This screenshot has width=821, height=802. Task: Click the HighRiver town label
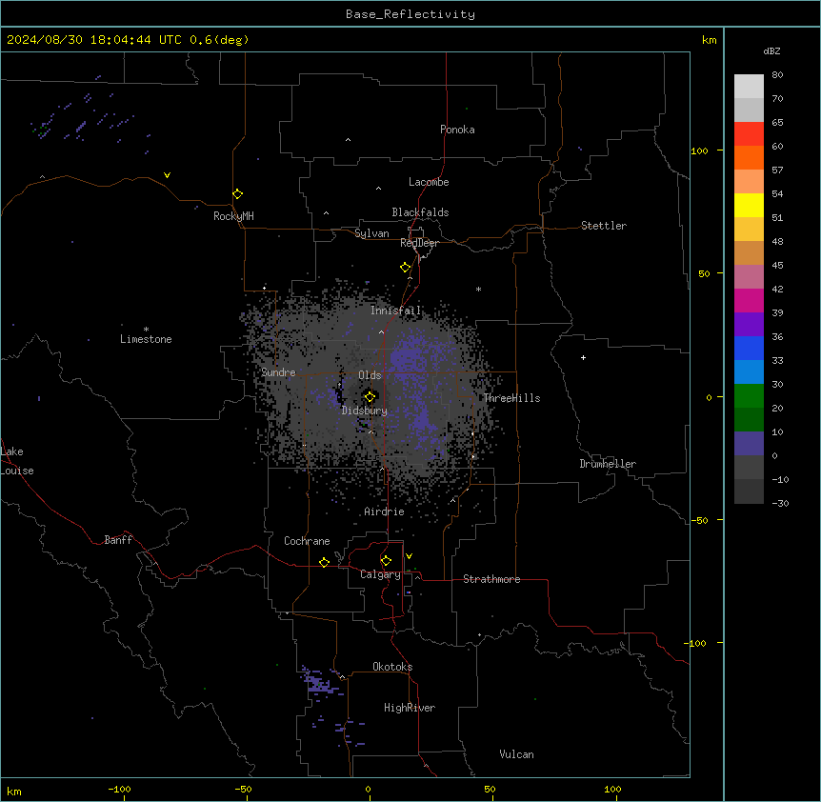click(410, 708)
